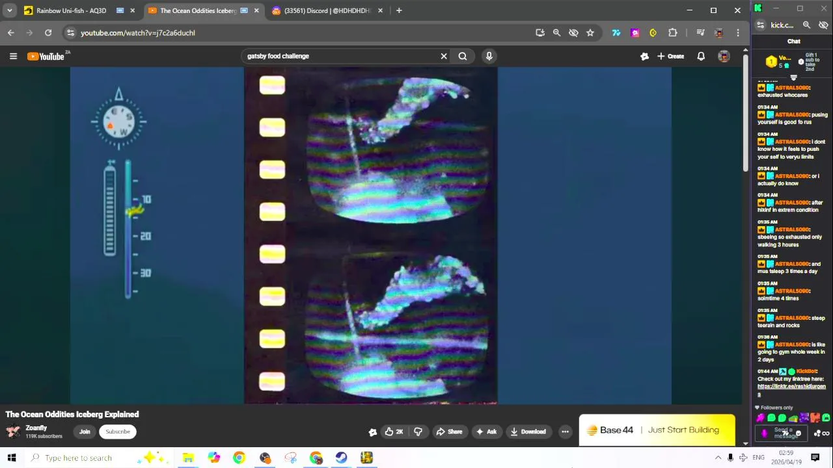Screen dimensions: 833x468
Task: Show hidden system tray icons
Action: coord(718,458)
